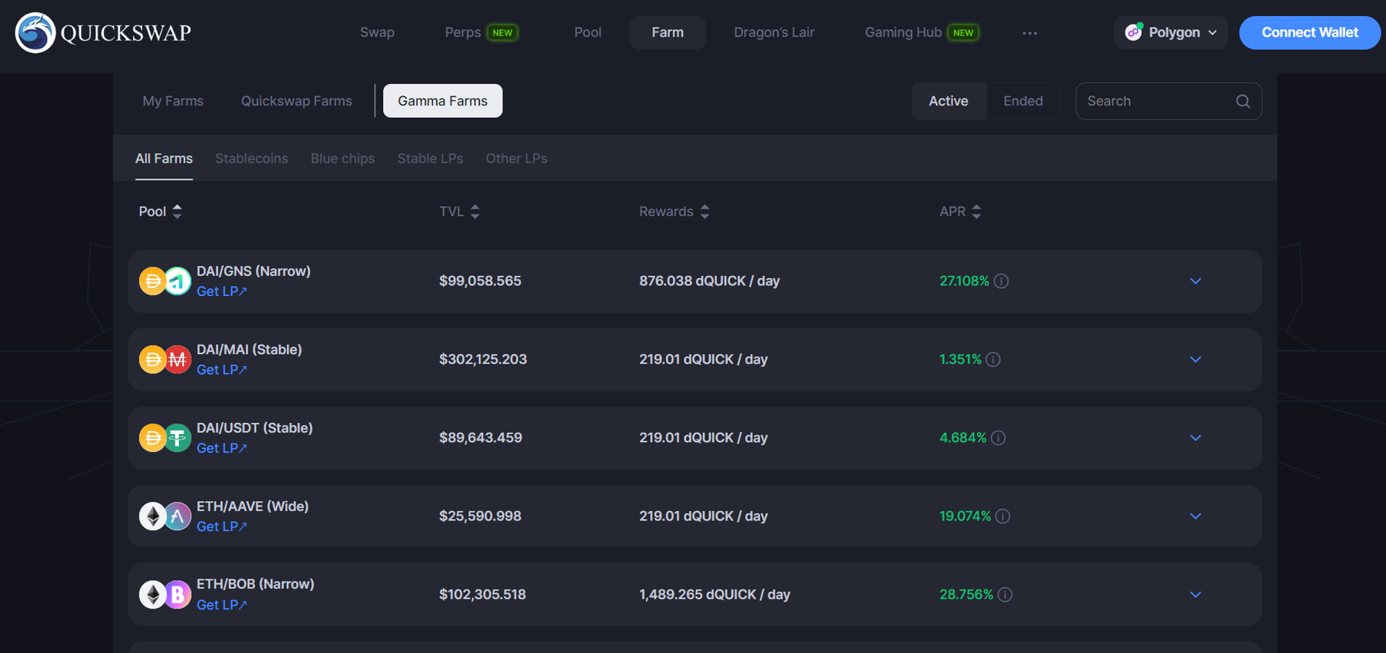The width and height of the screenshot is (1386, 653).
Task: Open APR info tooltip for DAI/GNS farm
Action: [1002, 281]
